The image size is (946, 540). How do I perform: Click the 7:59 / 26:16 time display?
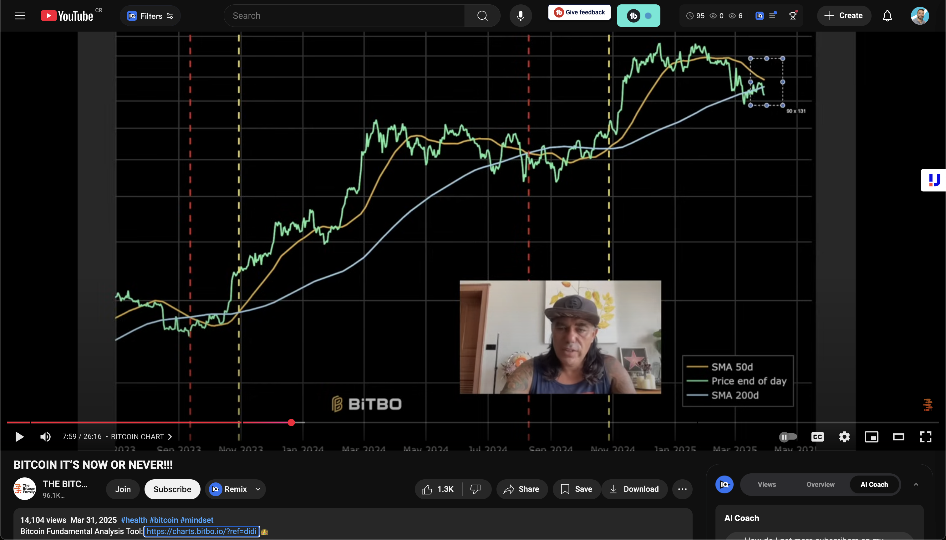pyautogui.click(x=82, y=436)
